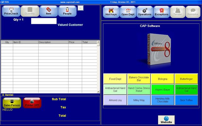
Task: Click the item entry input field
Action: (x=44, y=21)
